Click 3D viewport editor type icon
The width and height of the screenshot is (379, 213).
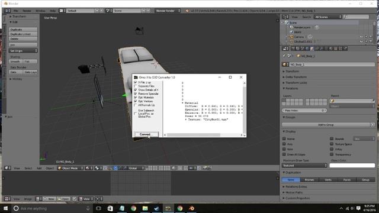8,168
